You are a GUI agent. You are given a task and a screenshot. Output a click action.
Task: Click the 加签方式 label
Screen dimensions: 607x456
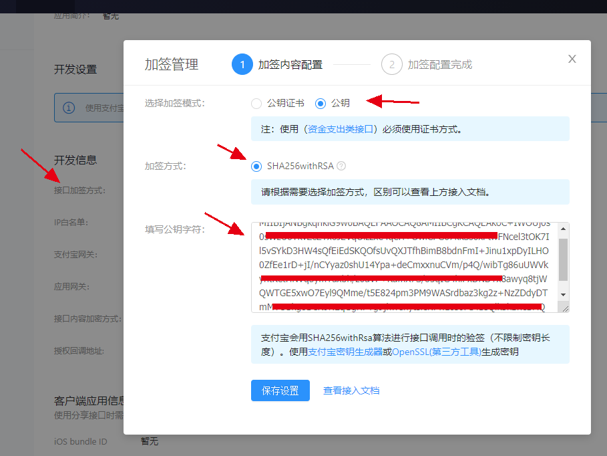click(166, 166)
